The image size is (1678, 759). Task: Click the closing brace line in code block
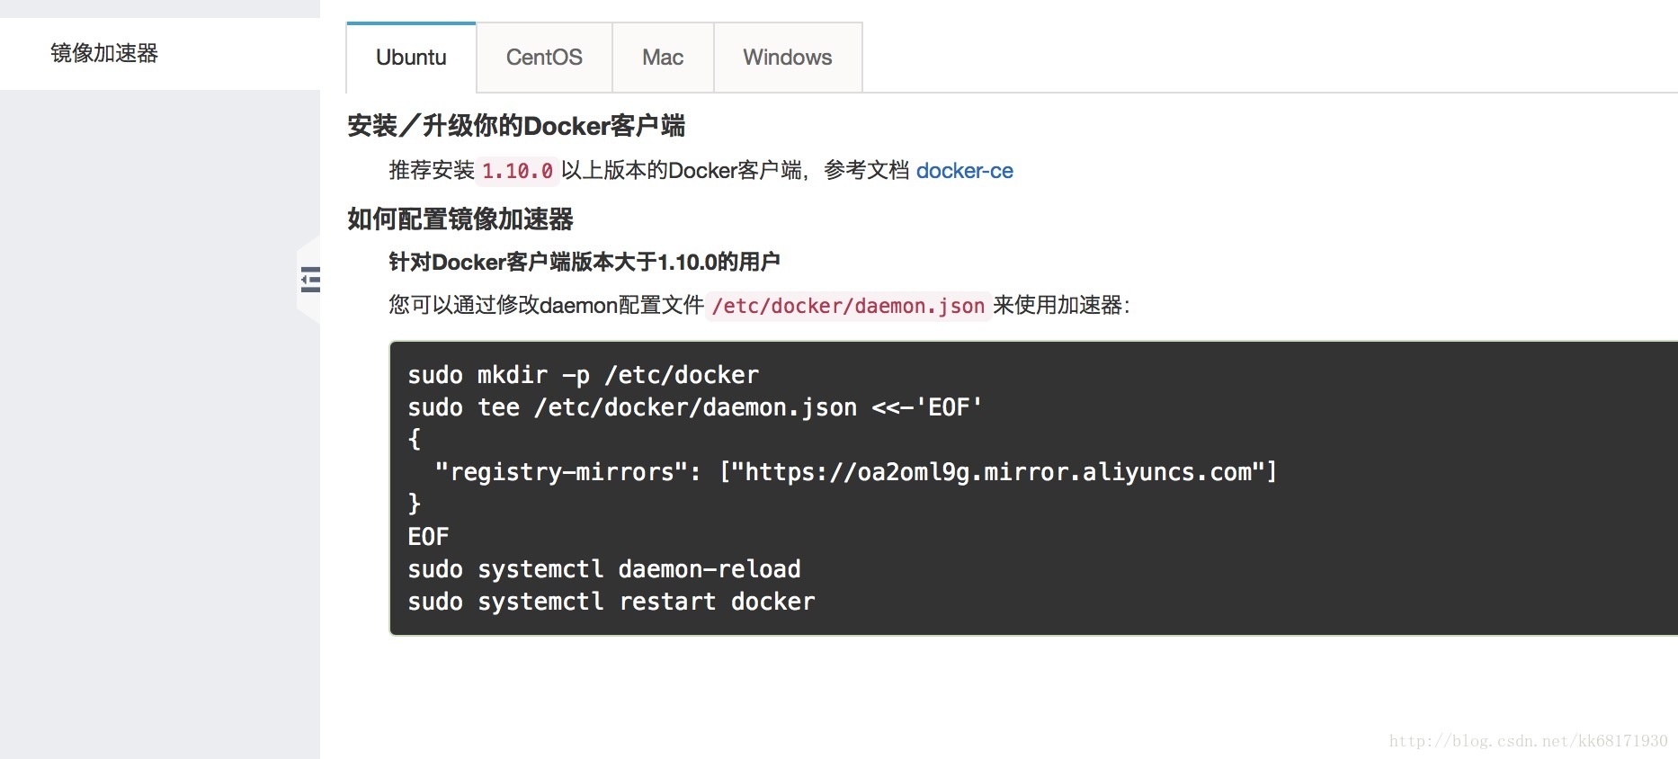point(414,504)
